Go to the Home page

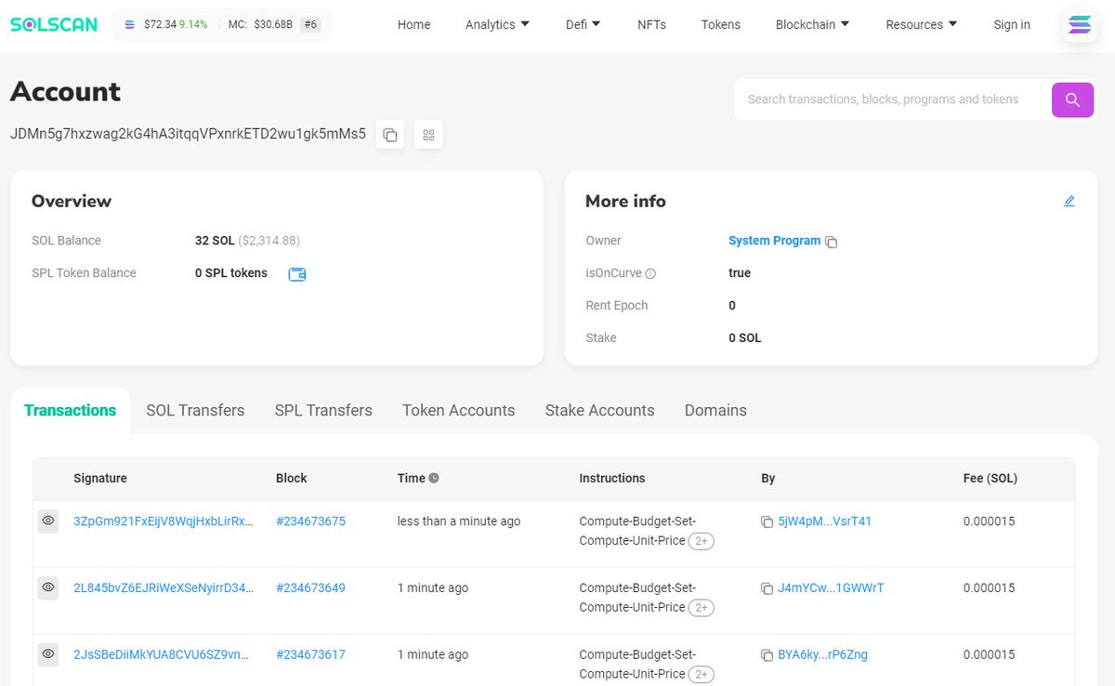point(413,25)
